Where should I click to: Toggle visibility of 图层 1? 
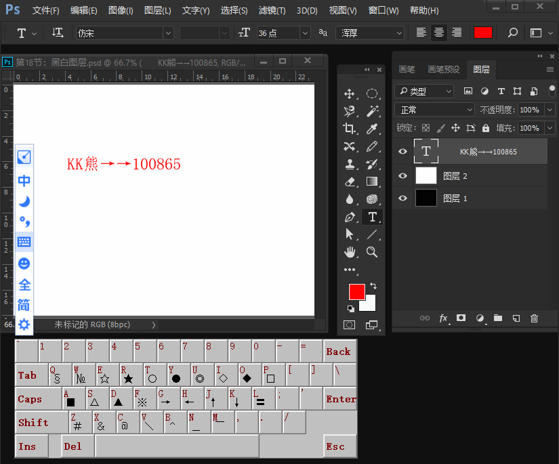[403, 198]
